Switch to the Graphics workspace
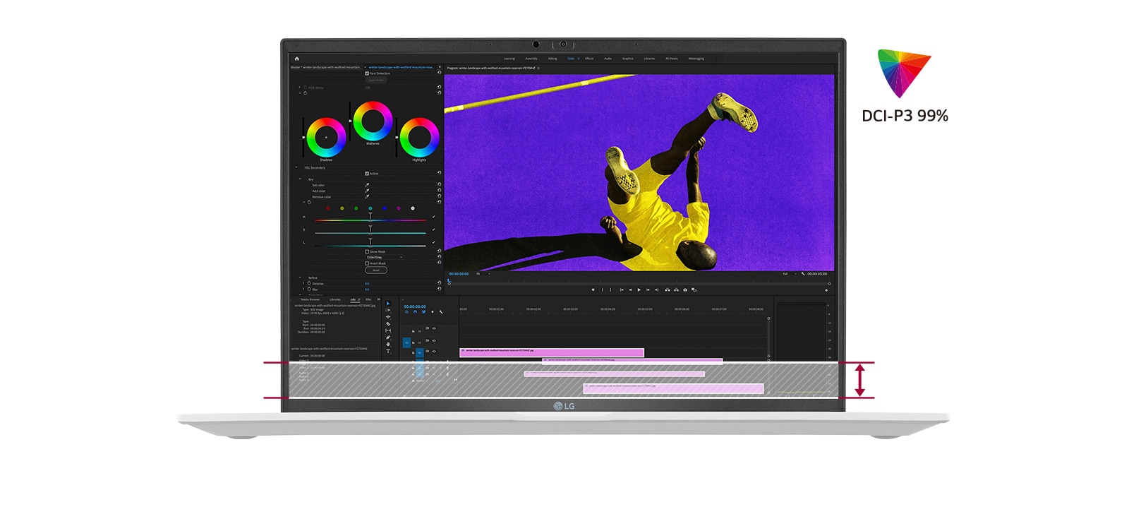 point(628,59)
